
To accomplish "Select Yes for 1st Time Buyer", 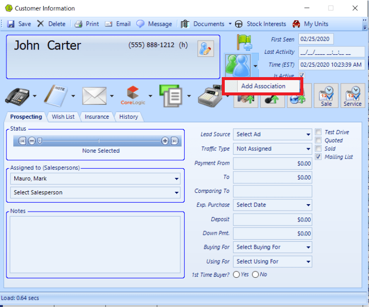I will 236,274.
